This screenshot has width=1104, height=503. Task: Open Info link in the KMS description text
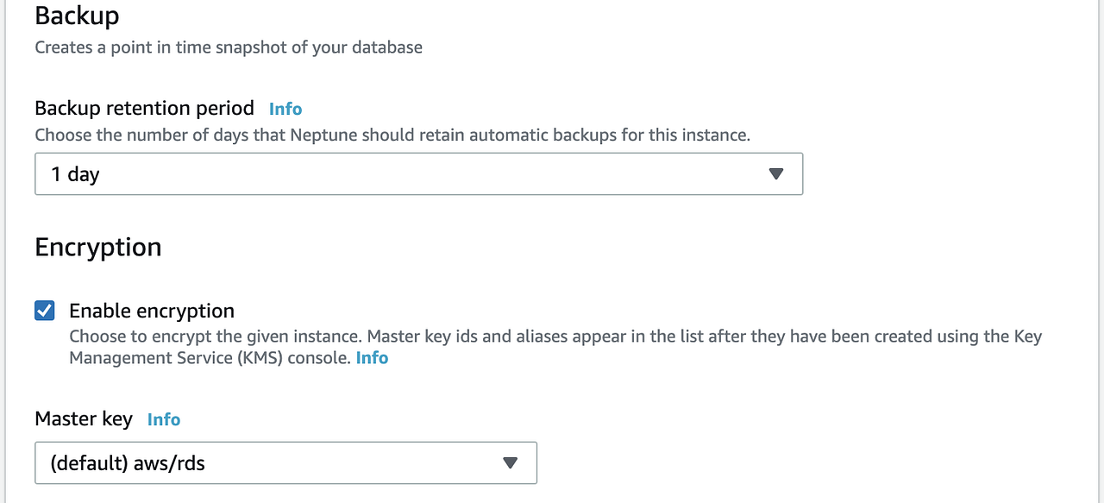point(372,357)
